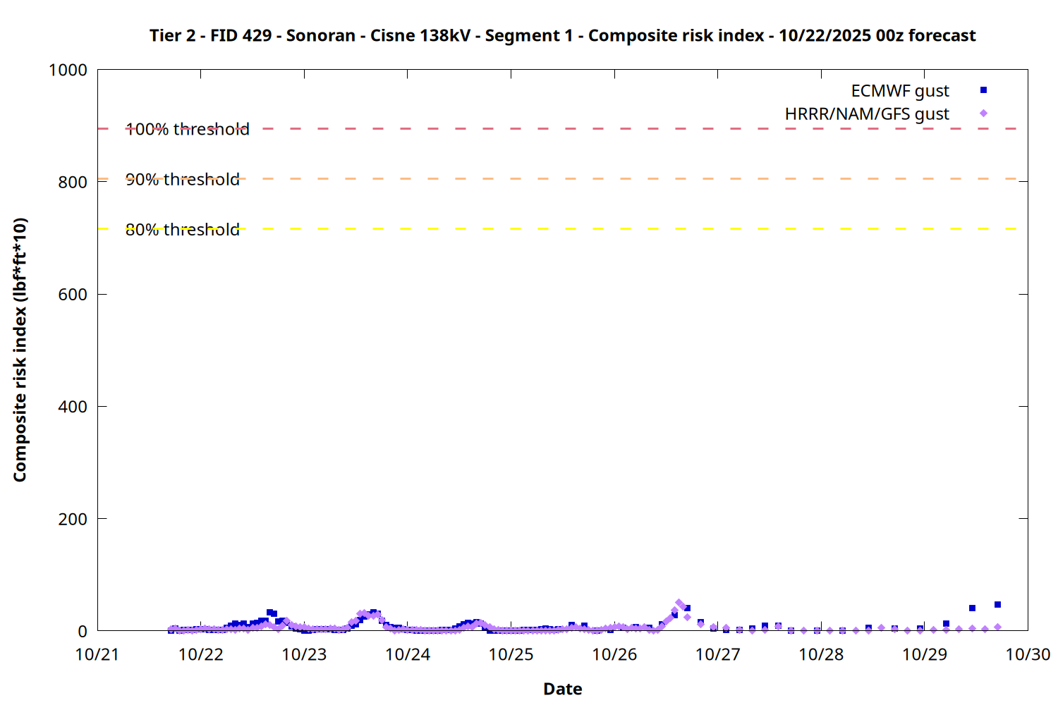Click the HRRR/NAM/GFS gust purple diamond legend marker
Image resolution: width=1058 pixels, height=705 pixels.
pyautogui.click(x=983, y=114)
